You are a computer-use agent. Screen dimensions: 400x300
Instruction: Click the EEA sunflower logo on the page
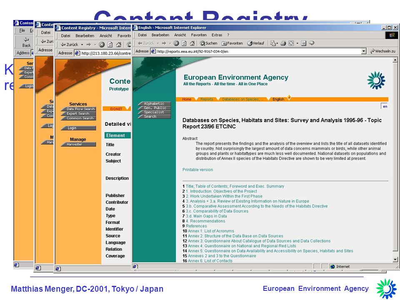(376, 80)
